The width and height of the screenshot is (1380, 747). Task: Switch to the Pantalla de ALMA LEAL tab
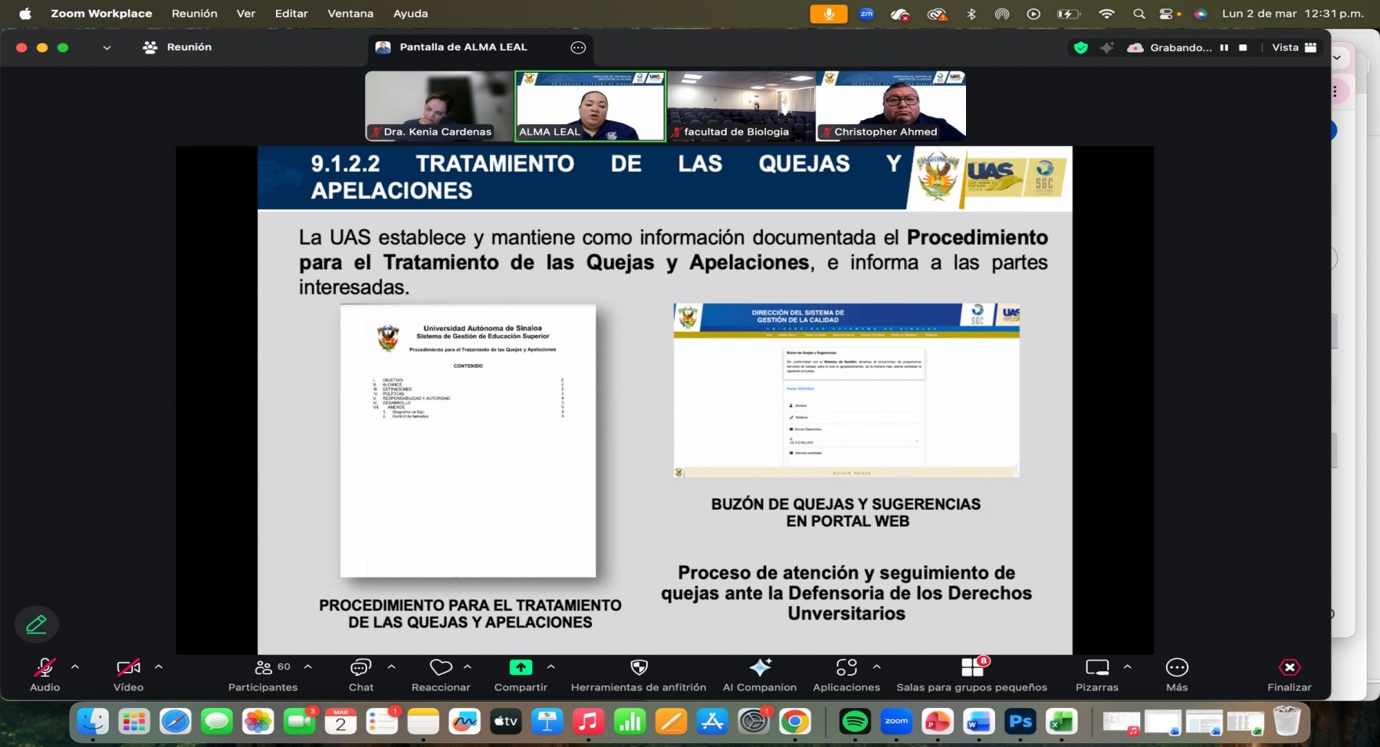click(x=463, y=47)
